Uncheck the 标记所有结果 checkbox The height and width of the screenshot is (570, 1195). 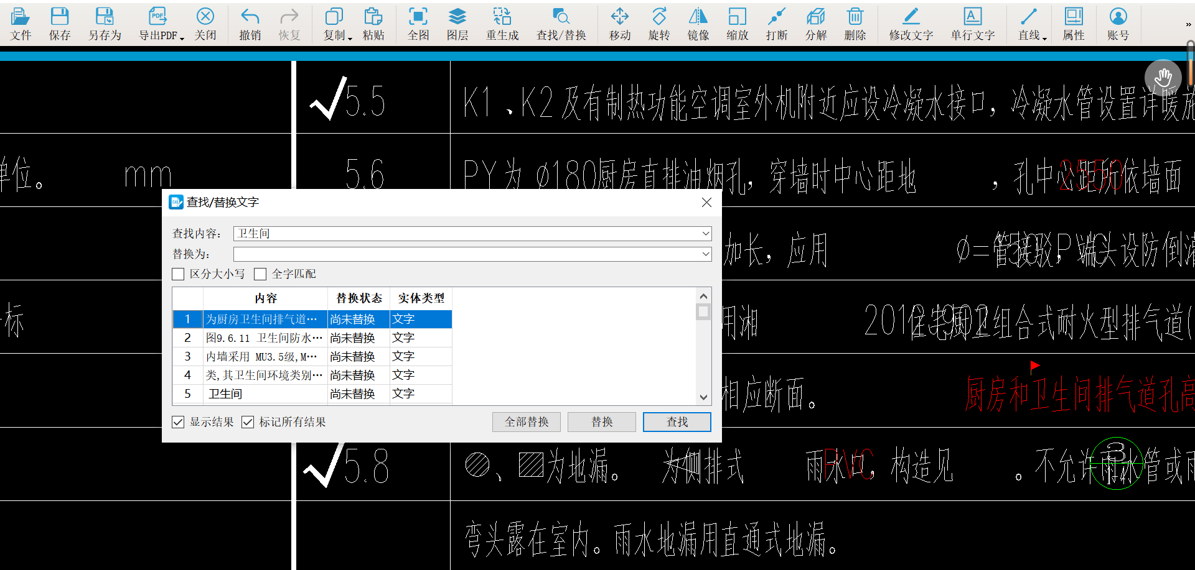click(x=248, y=422)
